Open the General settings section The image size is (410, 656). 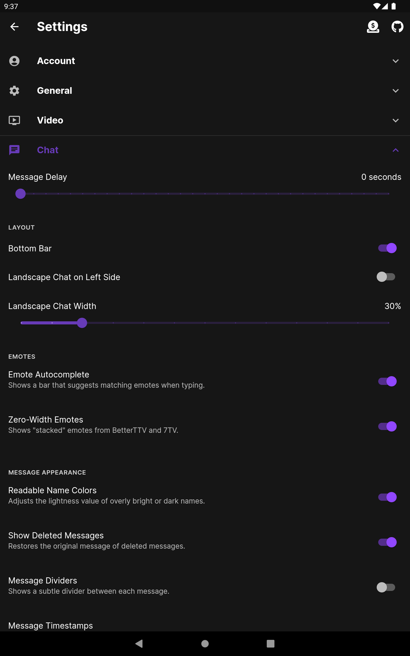205,90
